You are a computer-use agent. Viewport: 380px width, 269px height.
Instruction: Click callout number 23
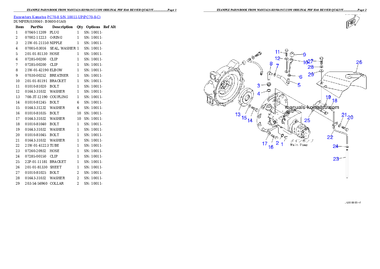click(x=336, y=159)
